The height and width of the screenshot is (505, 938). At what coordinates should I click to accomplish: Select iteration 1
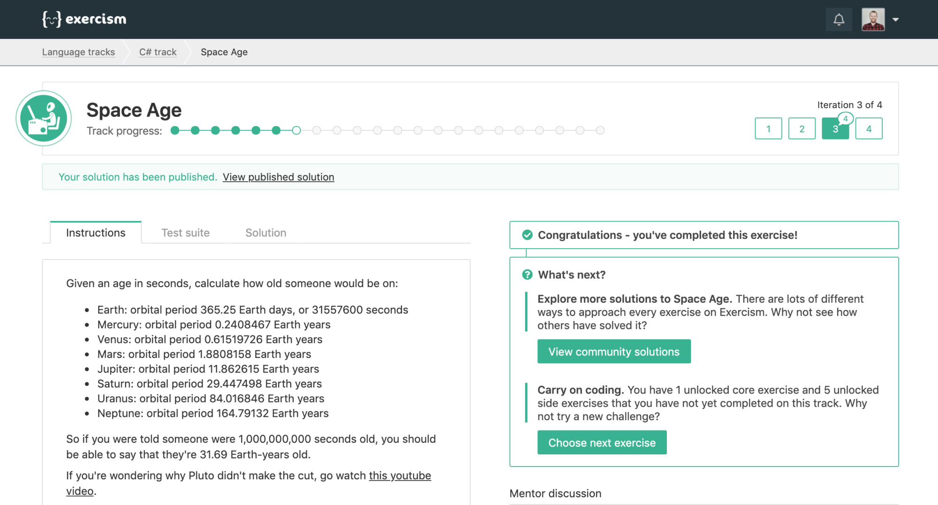[x=768, y=129]
